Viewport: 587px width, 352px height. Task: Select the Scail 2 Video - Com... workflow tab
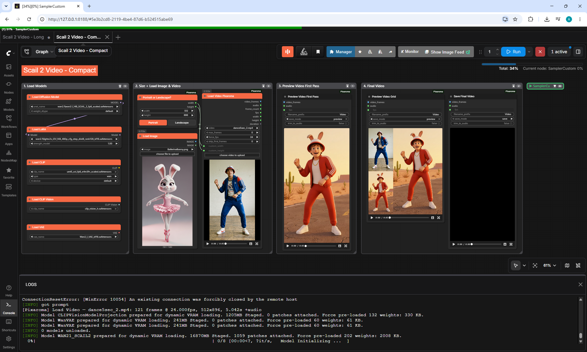pyautogui.click(x=79, y=37)
